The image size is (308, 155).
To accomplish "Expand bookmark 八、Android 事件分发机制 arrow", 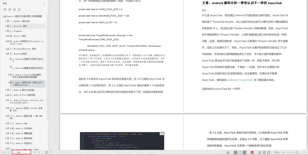I will 6,90.
